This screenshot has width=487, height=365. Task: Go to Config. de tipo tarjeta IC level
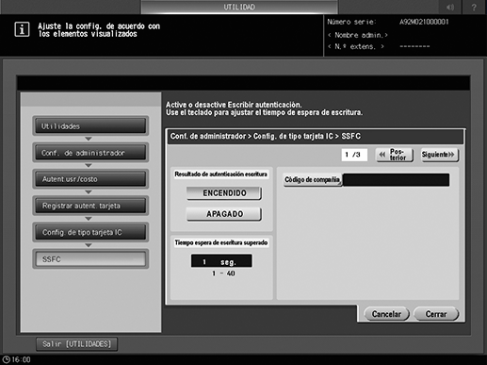[x=90, y=232]
